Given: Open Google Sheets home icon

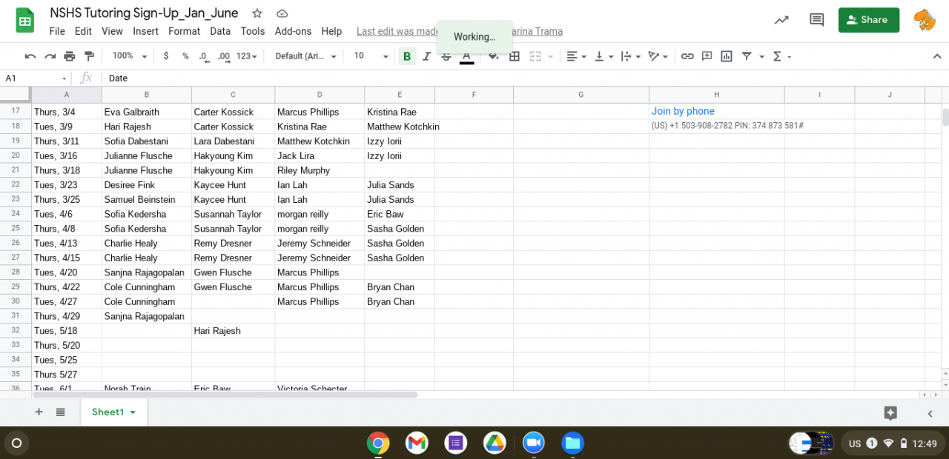Looking at the screenshot, I should 25,21.
